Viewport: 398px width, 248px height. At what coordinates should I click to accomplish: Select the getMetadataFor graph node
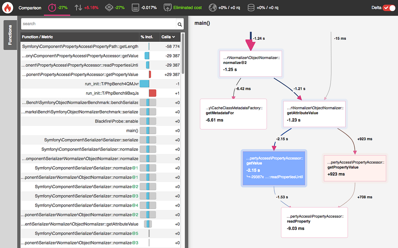(x=233, y=114)
